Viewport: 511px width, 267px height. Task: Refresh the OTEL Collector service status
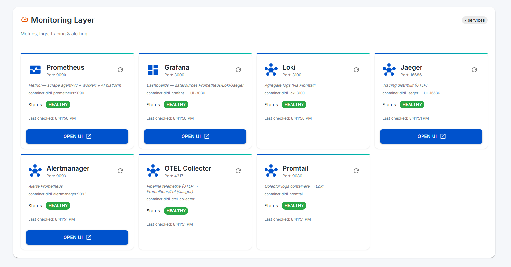[x=238, y=171]
